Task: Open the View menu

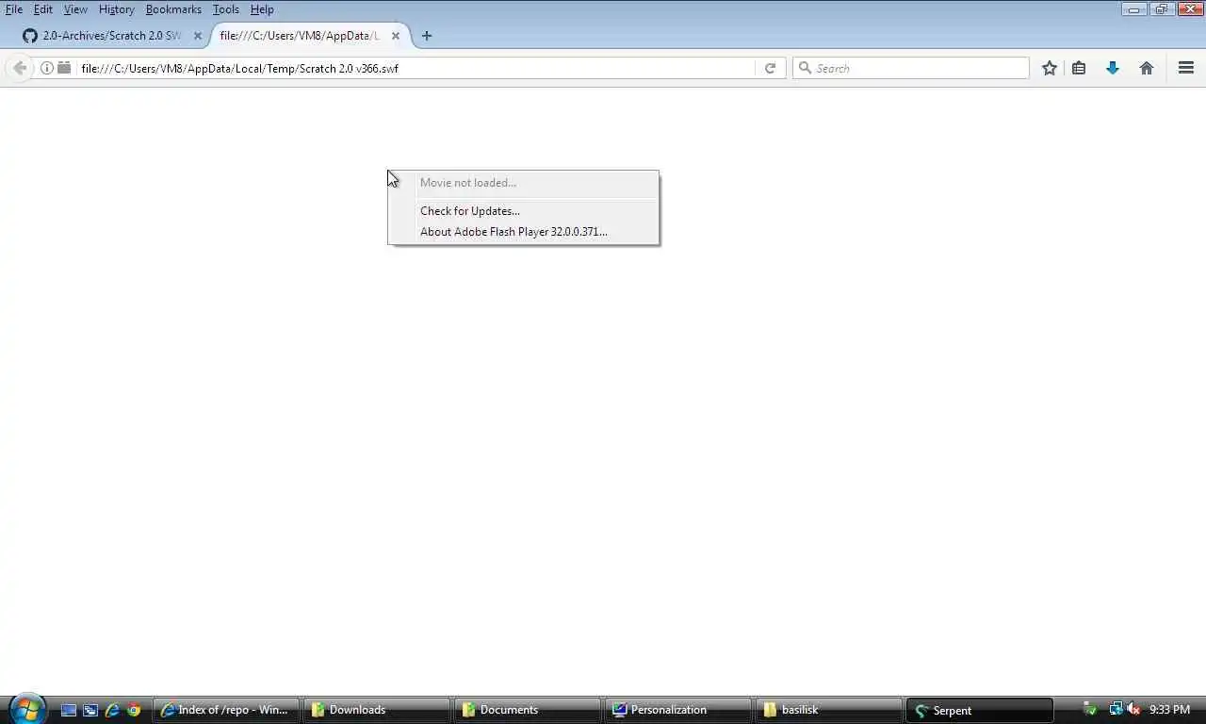Action: 75,9
